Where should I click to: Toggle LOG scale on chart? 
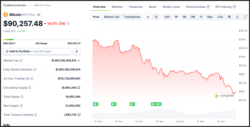pos(220,17)
